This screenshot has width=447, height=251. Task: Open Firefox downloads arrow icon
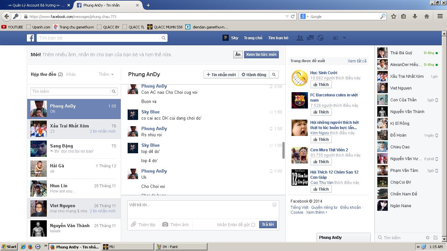pos(415,16)
